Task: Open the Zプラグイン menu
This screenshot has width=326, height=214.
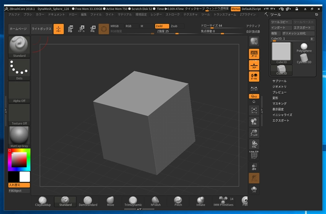Action: [248, 14]
